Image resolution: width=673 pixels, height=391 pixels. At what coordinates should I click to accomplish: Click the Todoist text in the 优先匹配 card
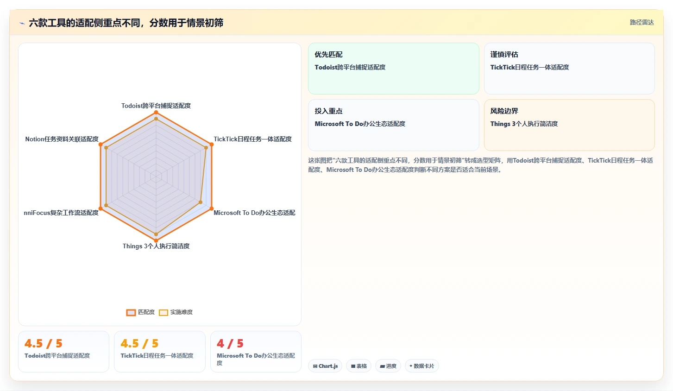coord(350,67)
